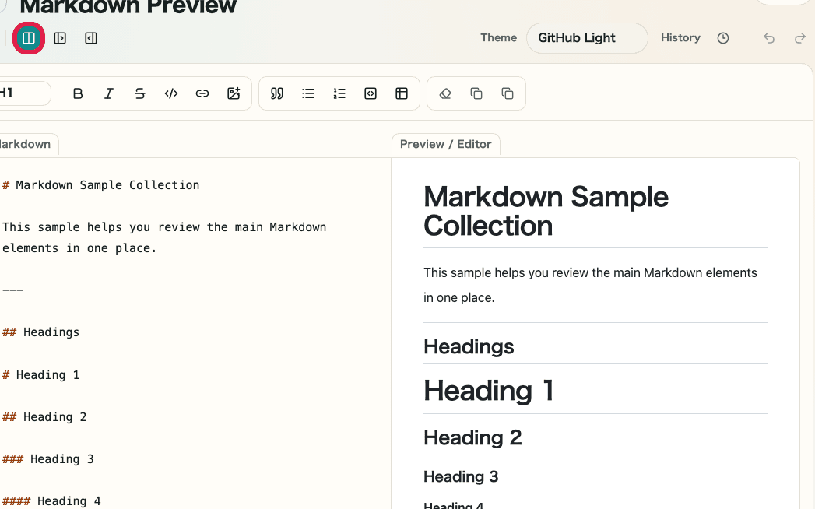This screenshot has height=509, width=815.
Task: Select the split view layout
Action: point(29,37)
